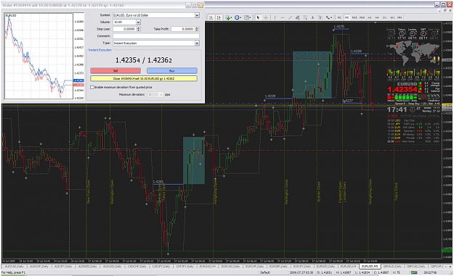The image size is (454, 276).
Task: Select the crosshair tool
Action: [266, 17]
